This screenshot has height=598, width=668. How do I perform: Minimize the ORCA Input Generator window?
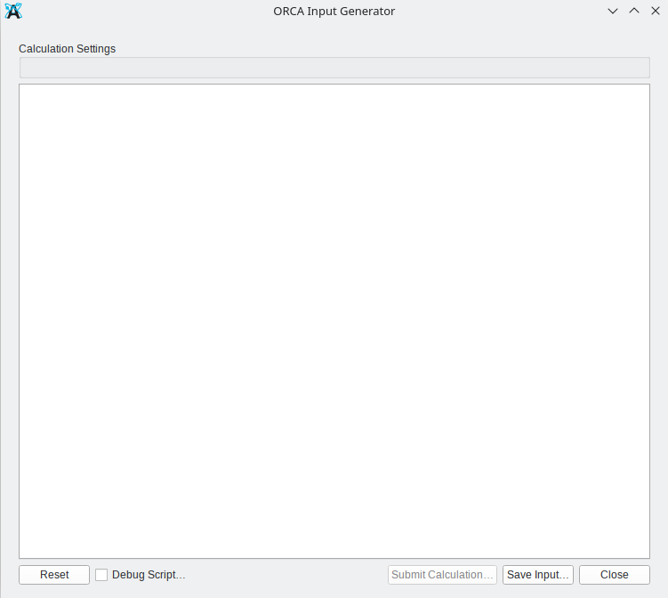613,12
